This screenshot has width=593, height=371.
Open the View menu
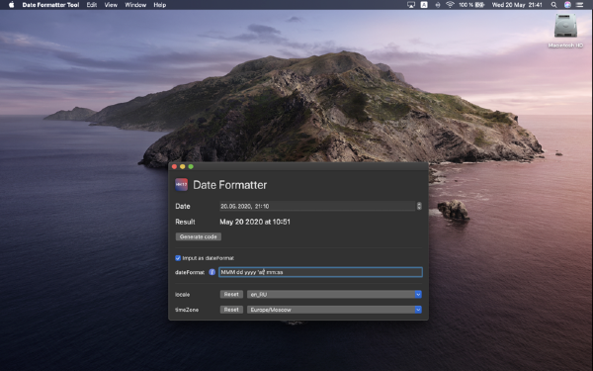pos(111,5)
